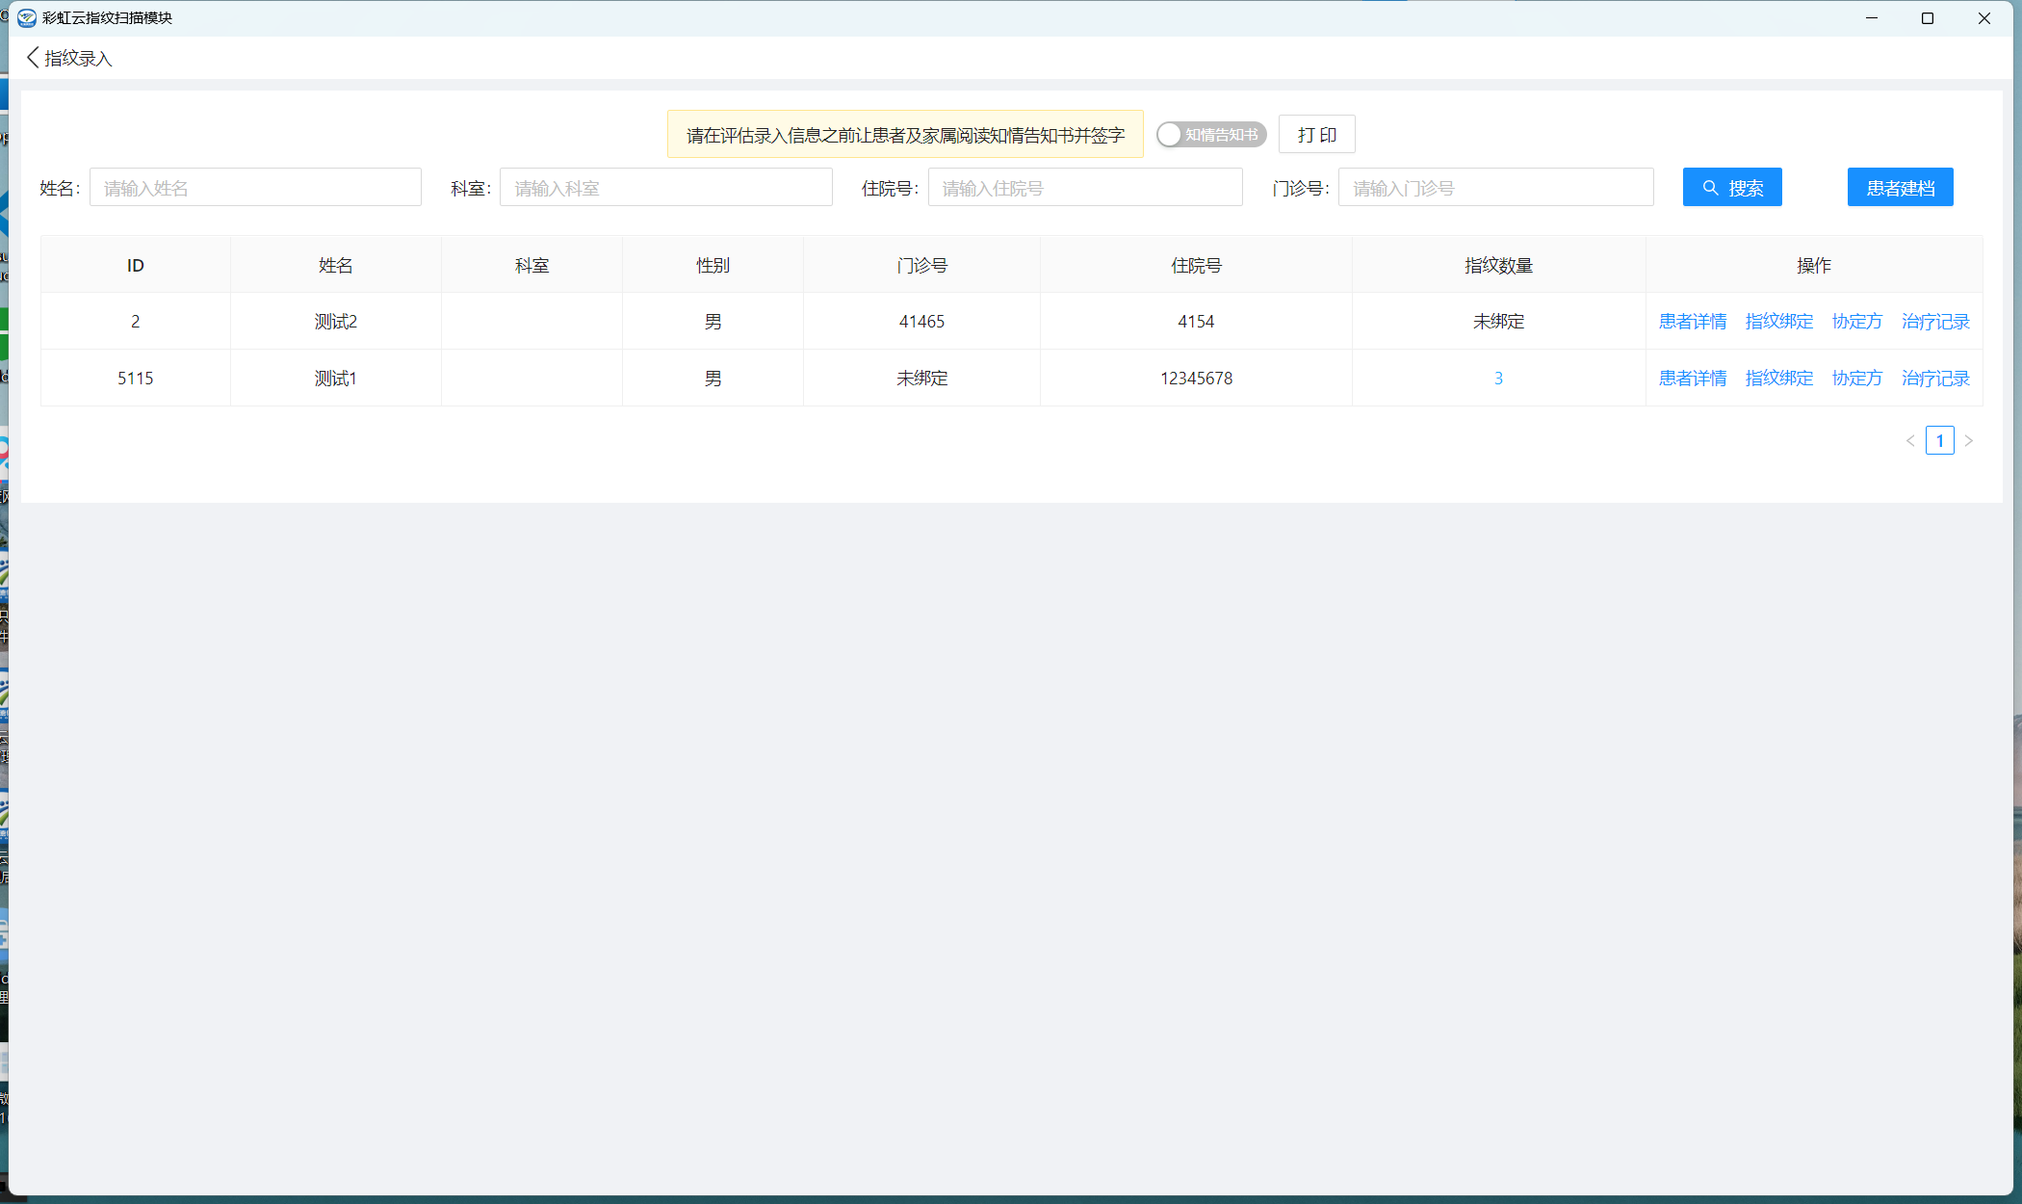Click the 操作 column header
Screen dimensions: 2022x1204
coord(1814,266)
